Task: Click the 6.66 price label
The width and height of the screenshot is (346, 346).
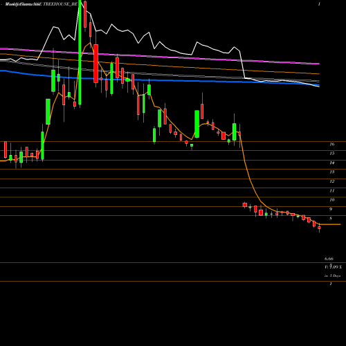Action: (329, 259)
